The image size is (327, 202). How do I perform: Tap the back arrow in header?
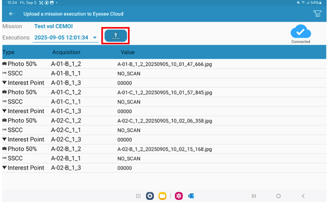[x=11, y=14]
